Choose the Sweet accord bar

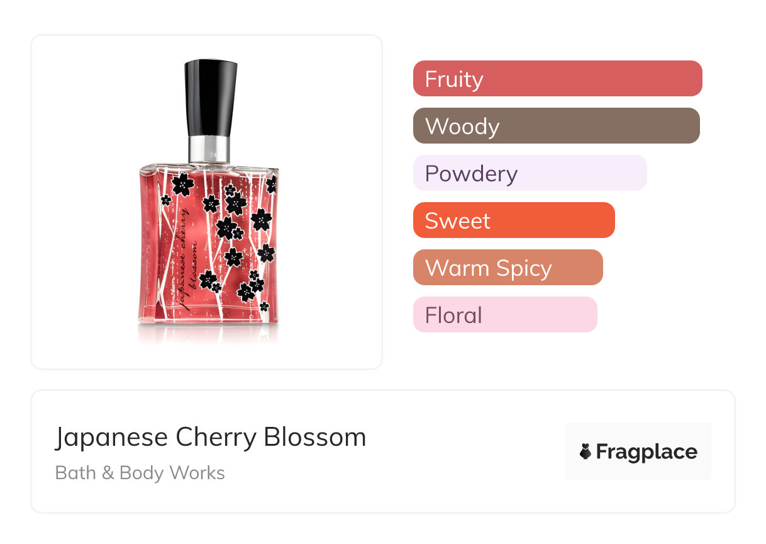(x=514, y=220)
